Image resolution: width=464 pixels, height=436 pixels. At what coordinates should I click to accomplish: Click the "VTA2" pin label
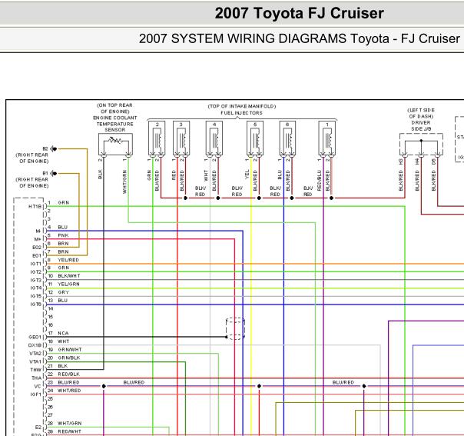35,354
